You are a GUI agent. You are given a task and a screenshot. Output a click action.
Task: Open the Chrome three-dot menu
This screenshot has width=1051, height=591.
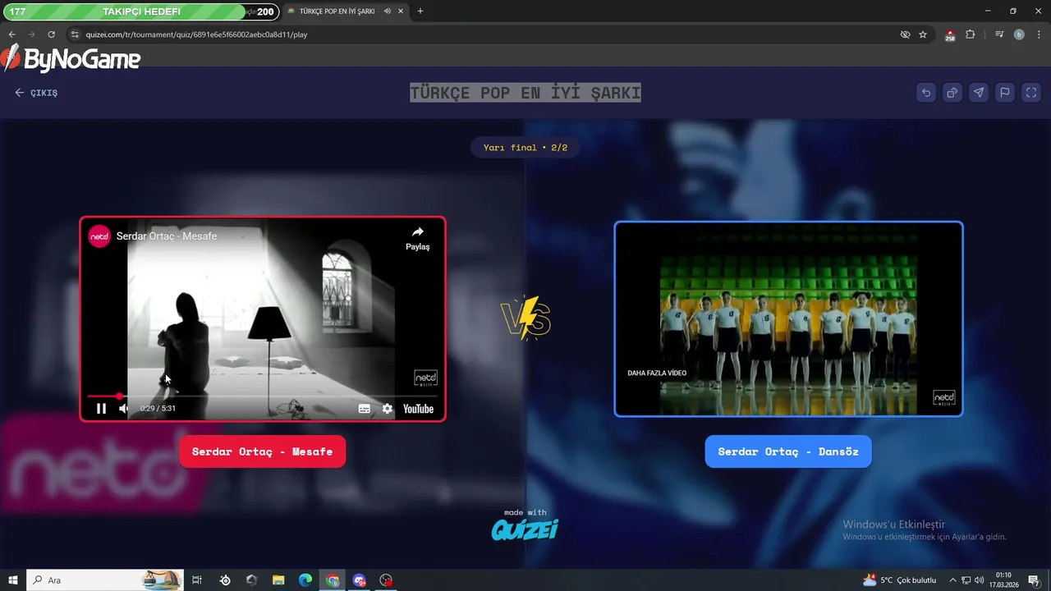[x=1038, y=34]
